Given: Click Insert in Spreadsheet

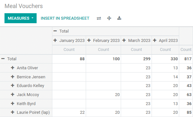Looking at the screenshot, I should [65, 18].
